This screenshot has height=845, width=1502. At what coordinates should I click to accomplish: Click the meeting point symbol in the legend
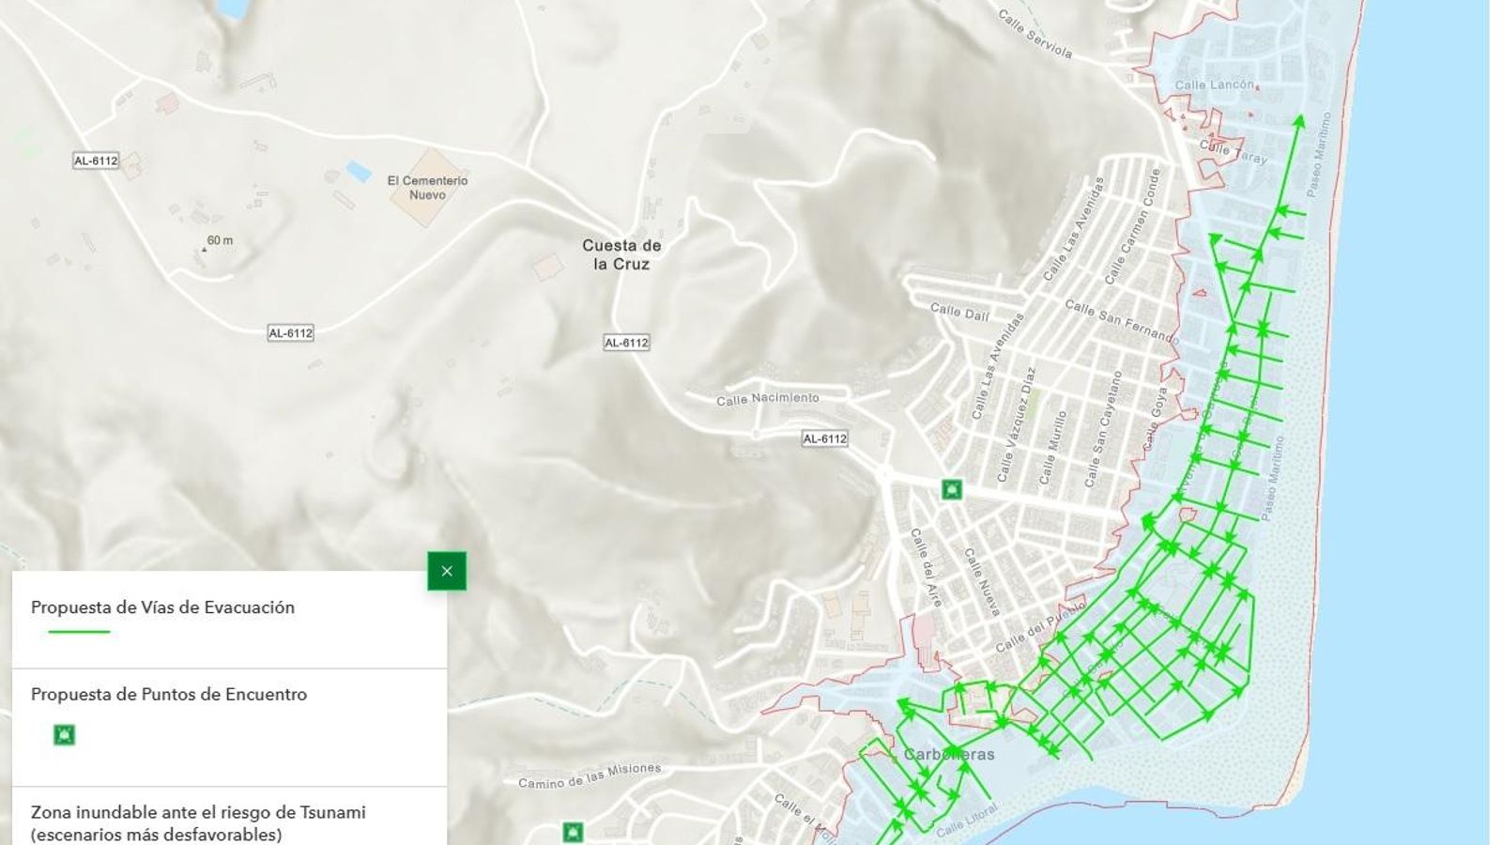pos(64,734)
